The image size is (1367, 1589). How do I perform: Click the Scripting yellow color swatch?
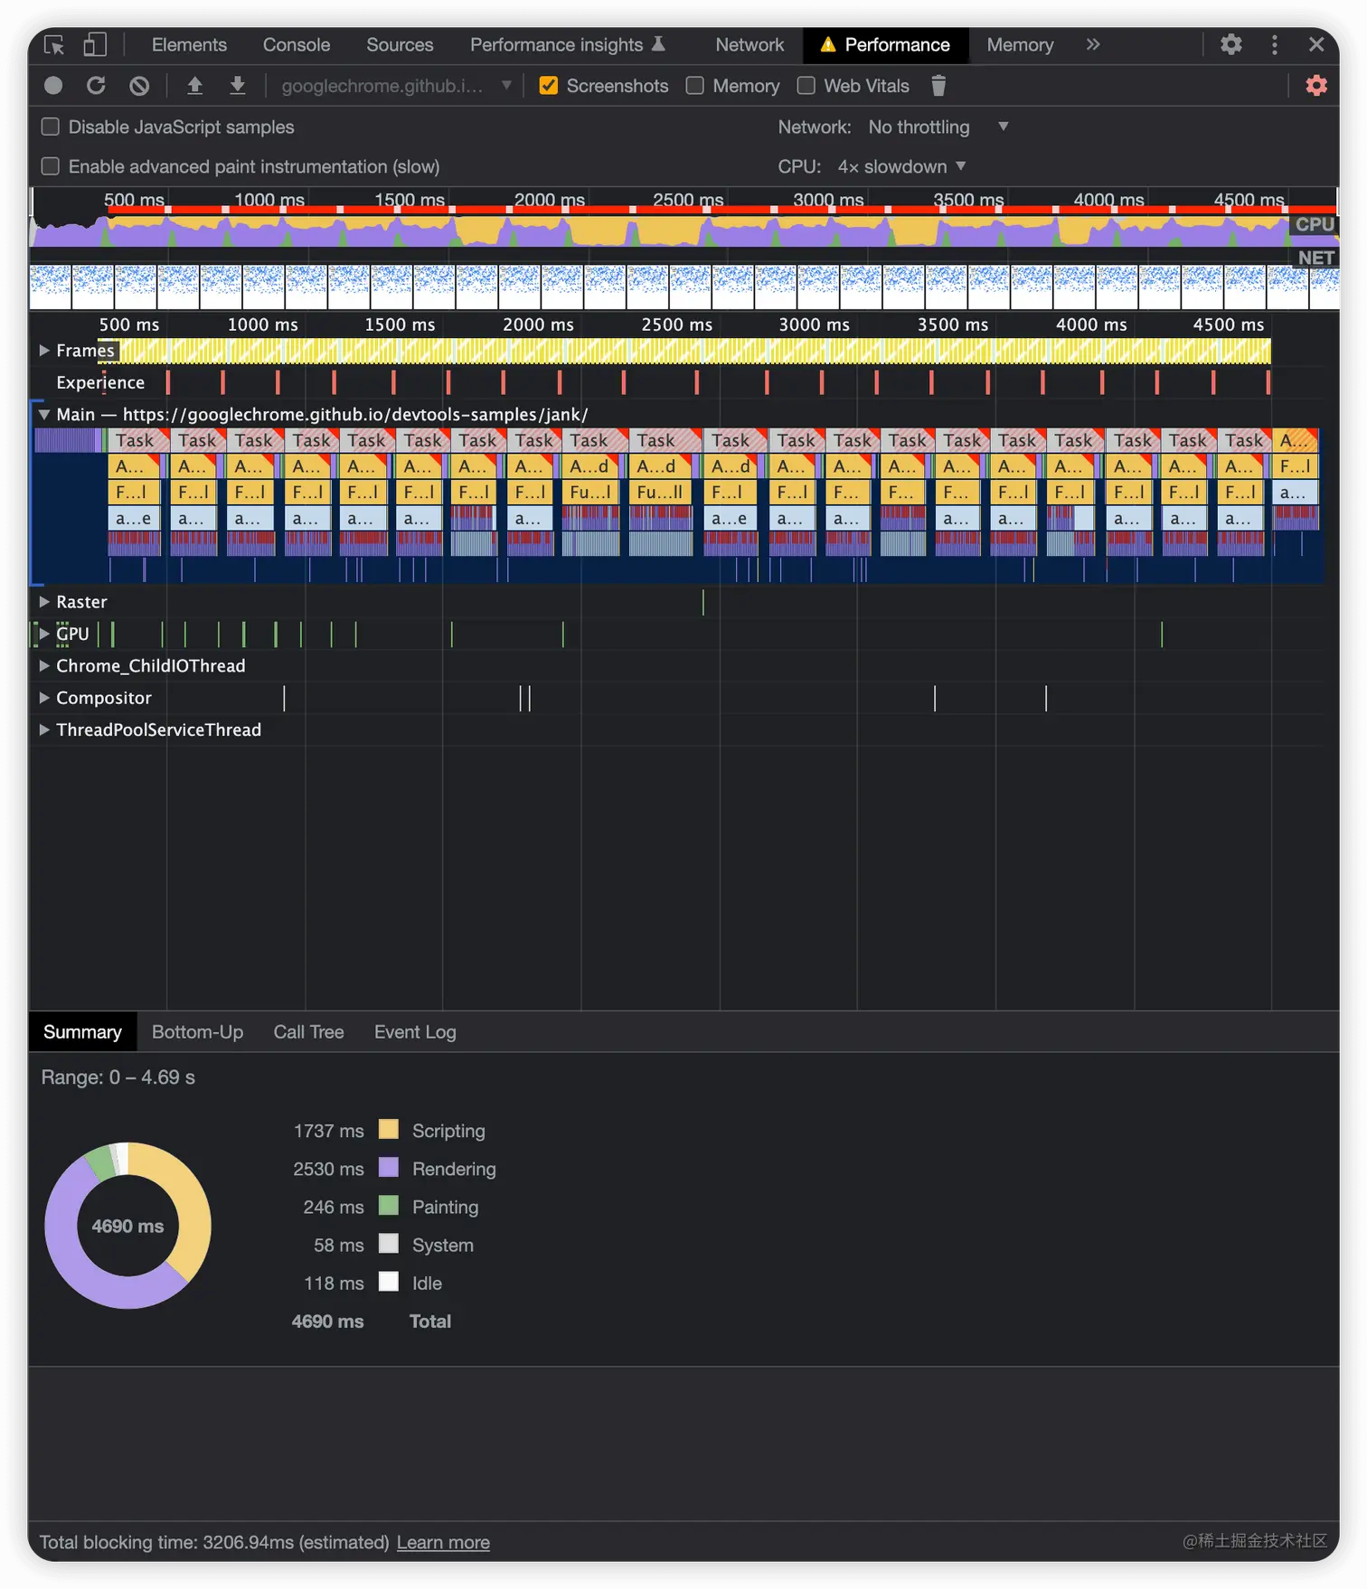tap(389, 1129)
